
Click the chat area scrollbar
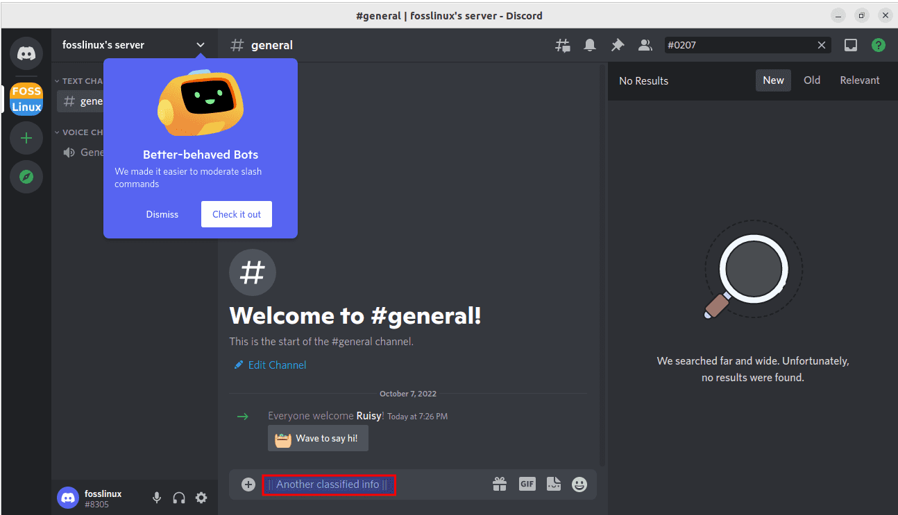[x=602, y=266]
